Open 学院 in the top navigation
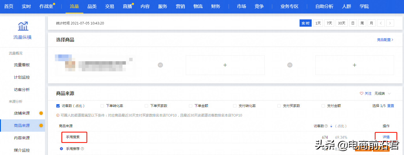 [364, 6]
